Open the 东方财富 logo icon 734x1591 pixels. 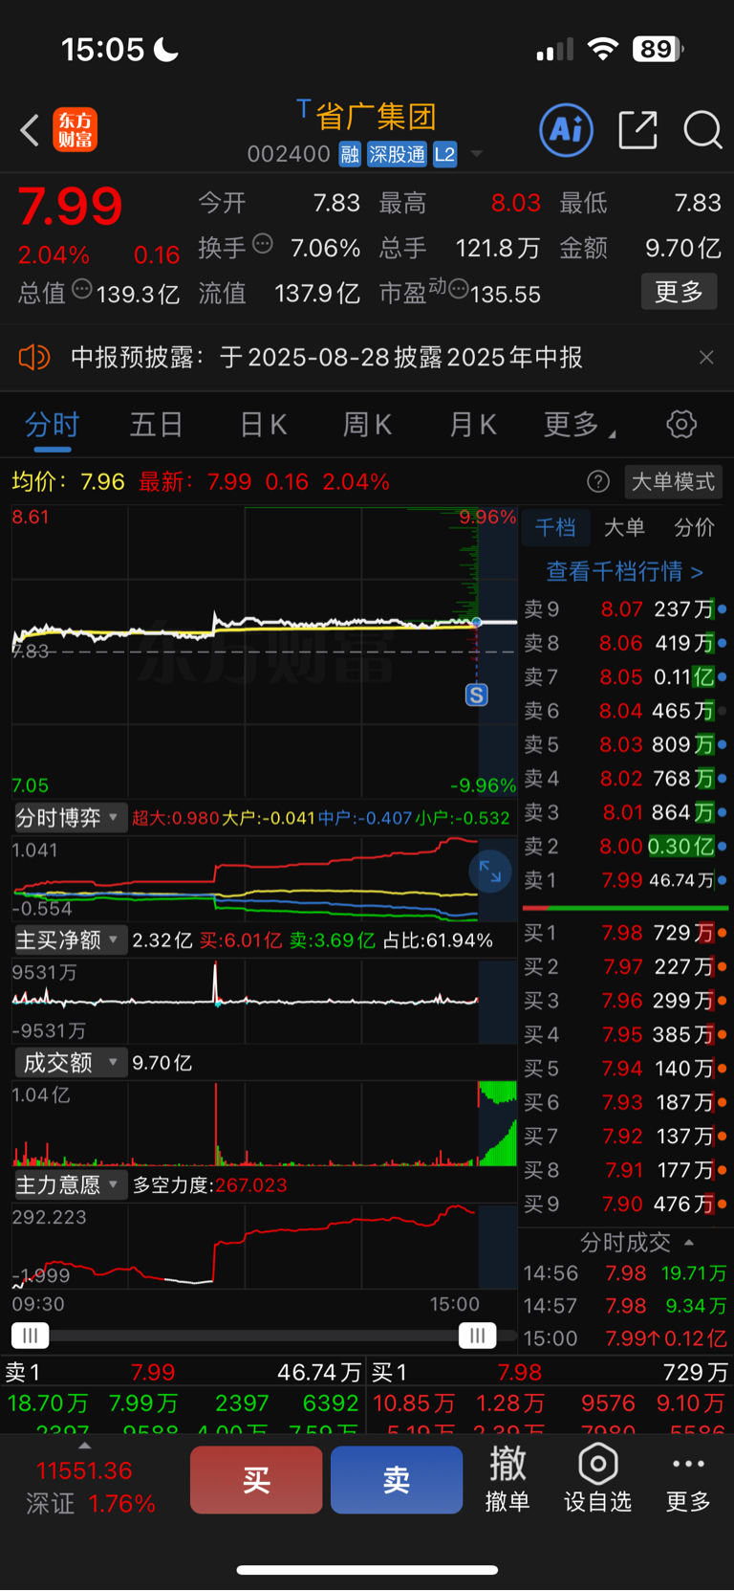pyautogui.click(x=76, y=130)
